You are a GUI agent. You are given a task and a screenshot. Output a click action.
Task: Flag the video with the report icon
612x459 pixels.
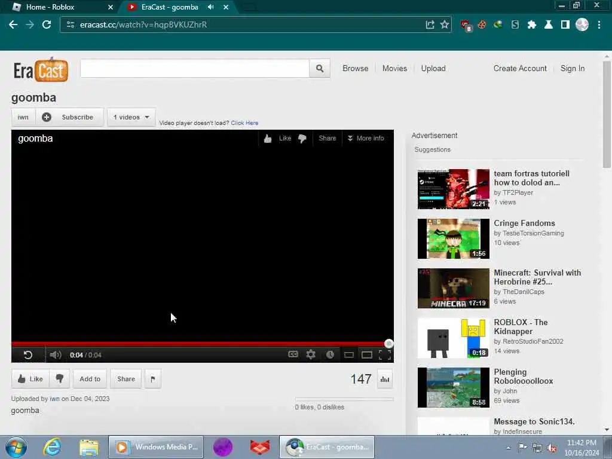[x=153, y=379]
